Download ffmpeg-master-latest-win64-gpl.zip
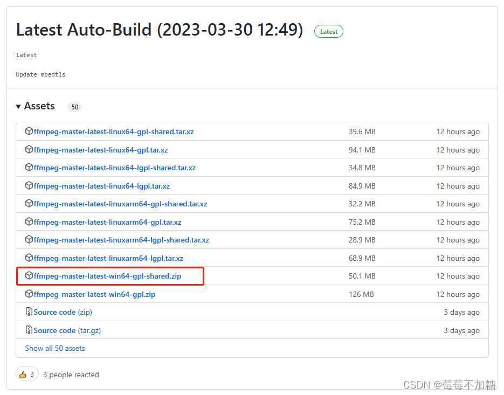Screen dimensions: 504x395 94,294
